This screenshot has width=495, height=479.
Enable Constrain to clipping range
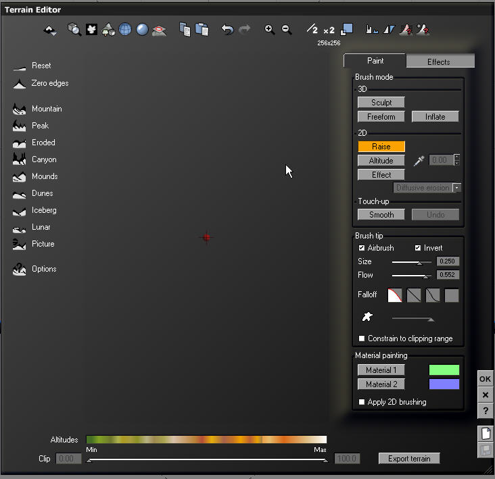click(362, 338)
